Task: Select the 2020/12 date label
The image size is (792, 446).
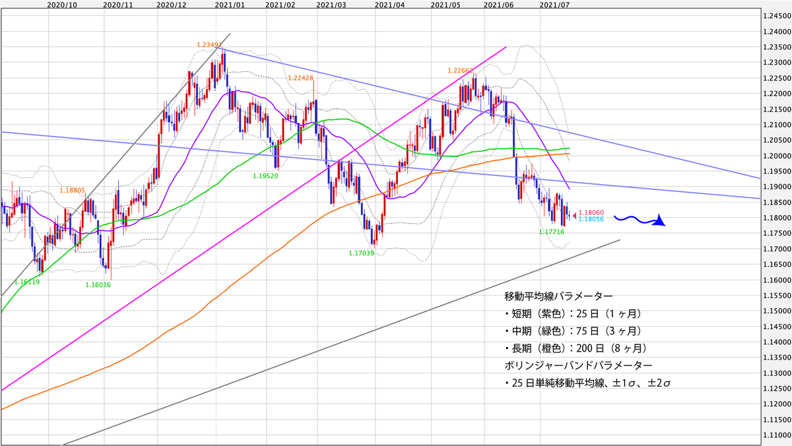Action: [172, 4]
